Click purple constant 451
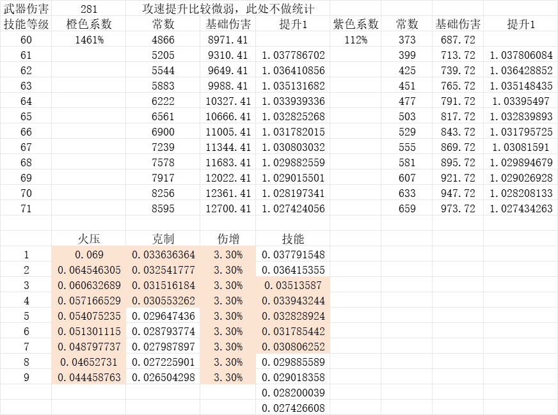This screenshot has height=415, width=558. (407, 86)
